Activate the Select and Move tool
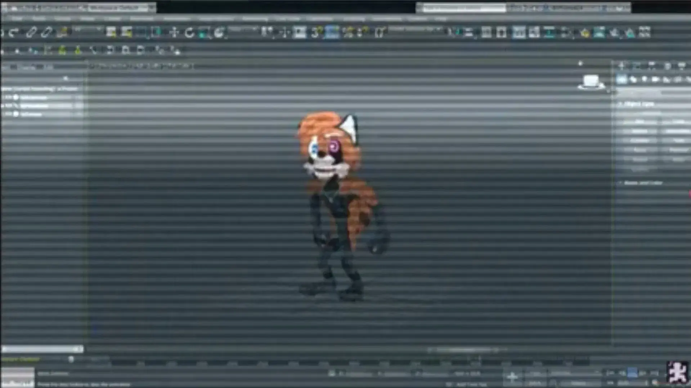 174,33
